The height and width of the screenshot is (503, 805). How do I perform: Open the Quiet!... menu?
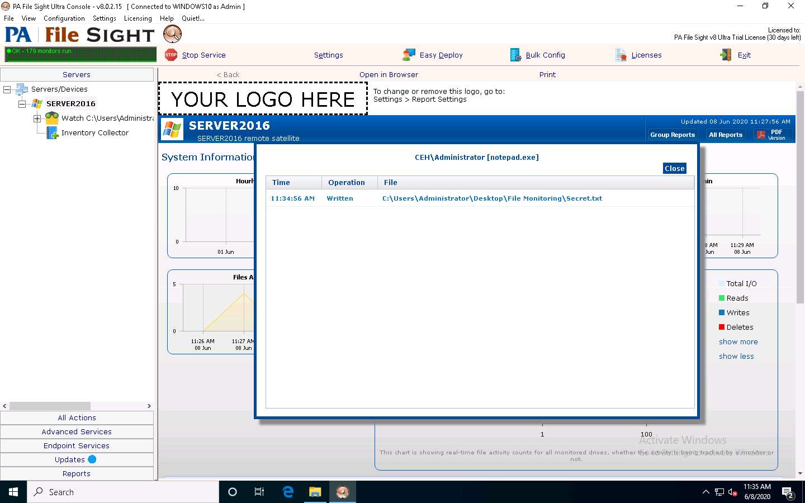pos(193,18)
